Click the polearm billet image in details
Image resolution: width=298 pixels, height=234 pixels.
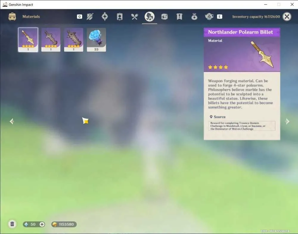click(x=262, y=54)
